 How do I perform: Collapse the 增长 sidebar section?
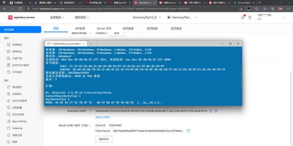pos(36,80)
